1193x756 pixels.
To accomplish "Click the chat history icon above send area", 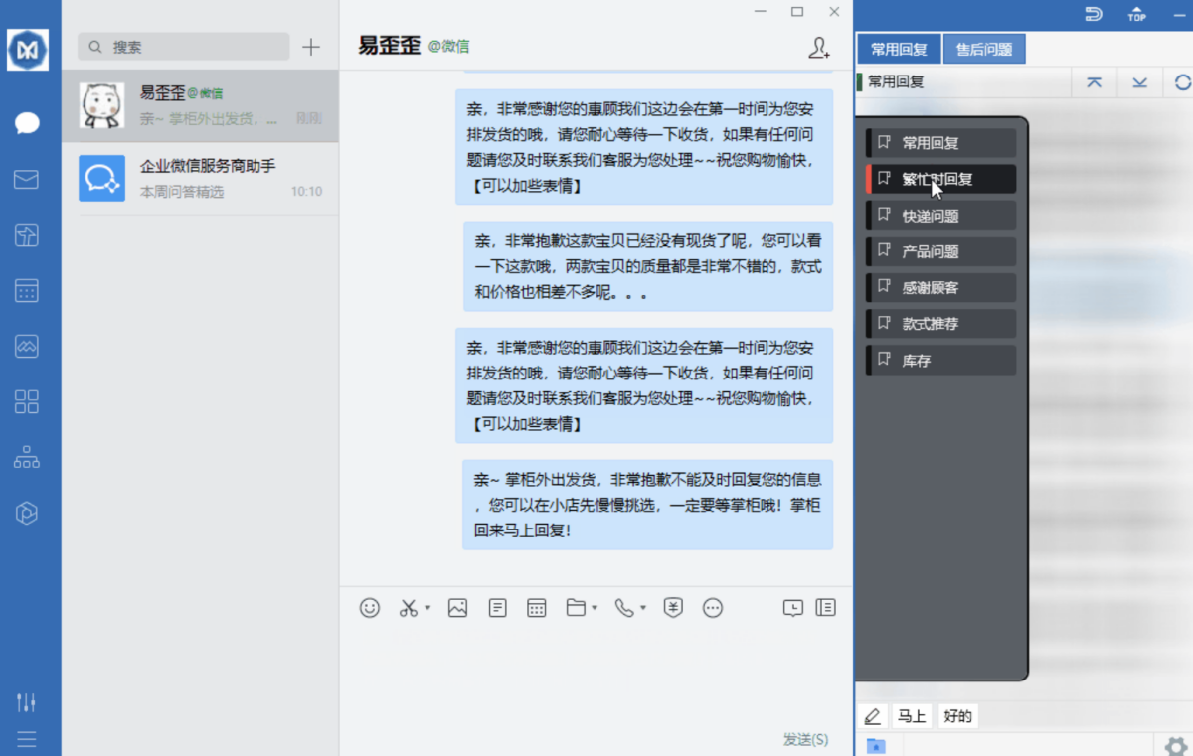I will click(793, 607).
